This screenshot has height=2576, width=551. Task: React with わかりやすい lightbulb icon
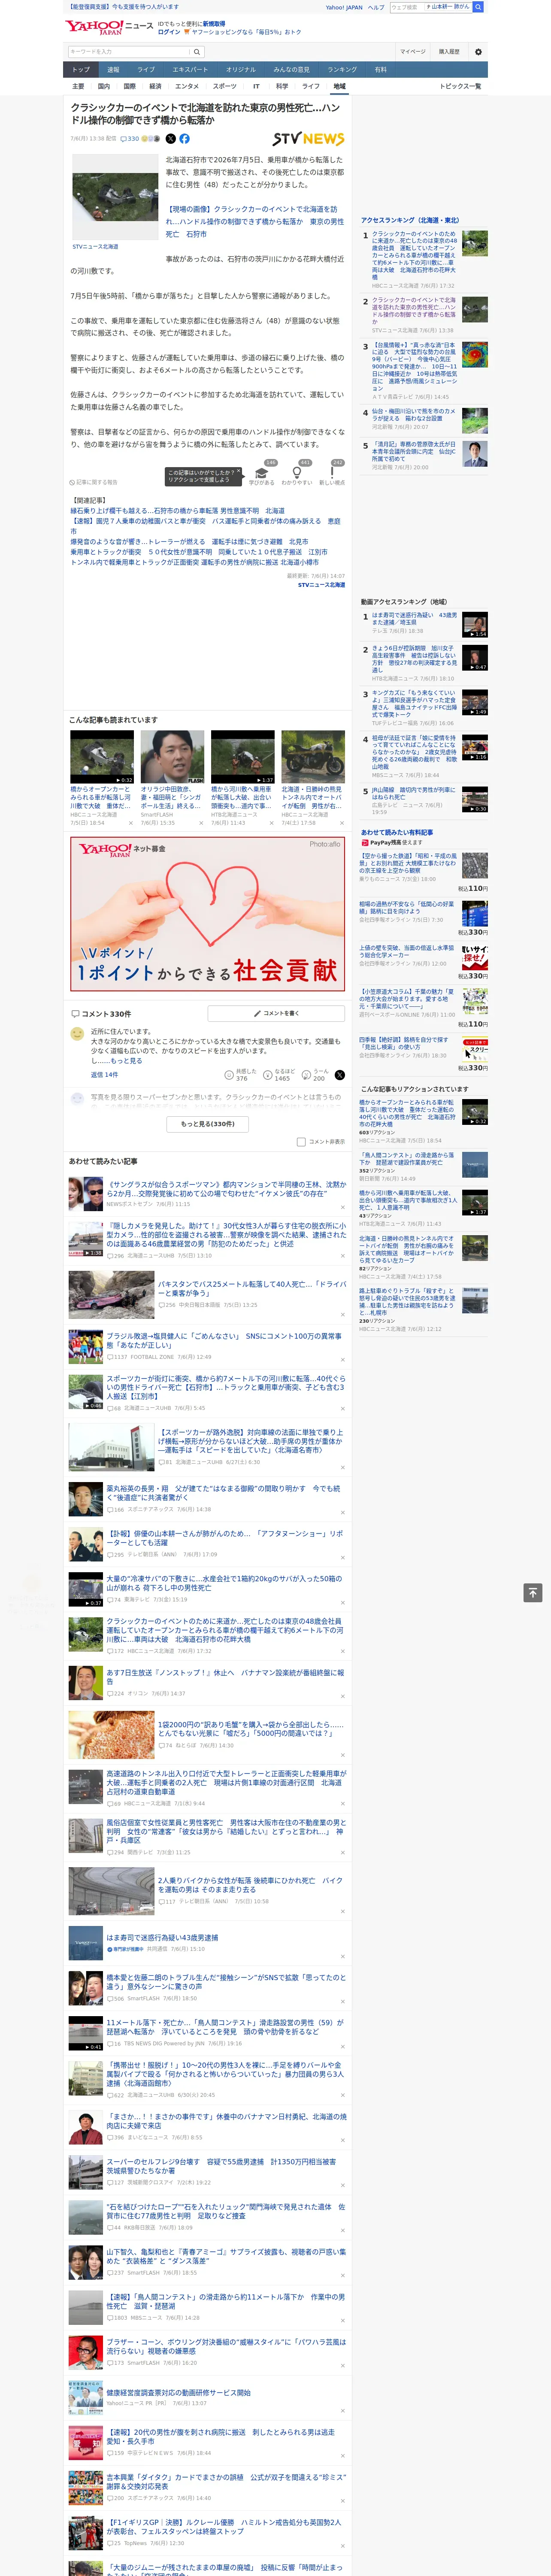(296, 474)
